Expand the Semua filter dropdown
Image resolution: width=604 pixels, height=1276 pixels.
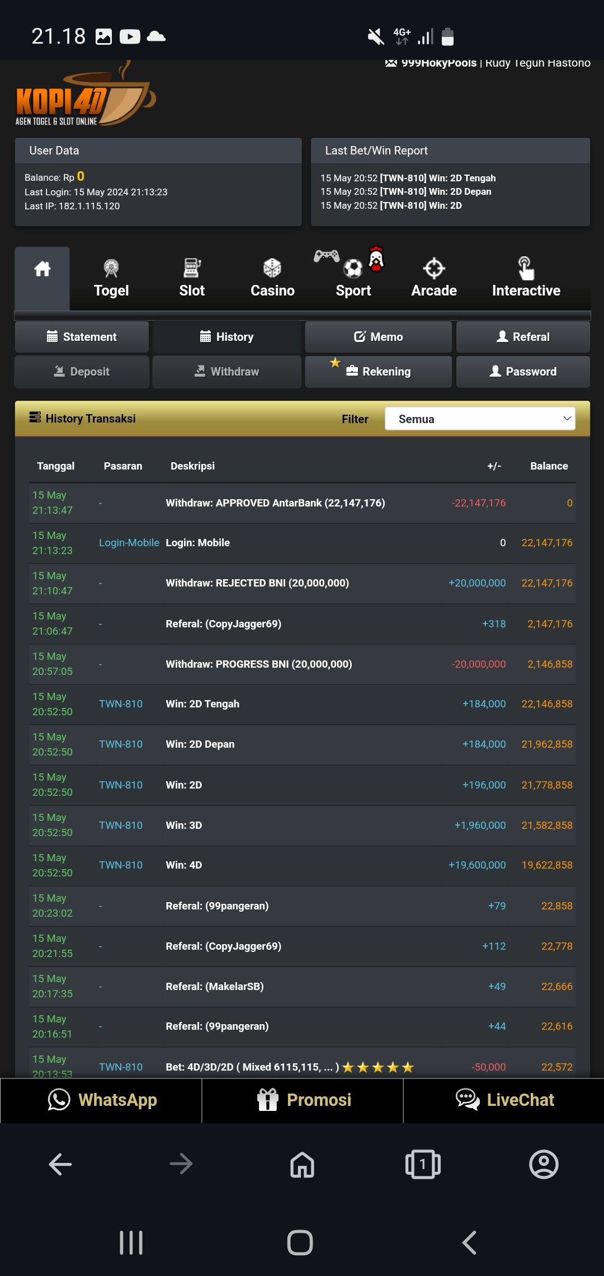(x=480, y=419)
